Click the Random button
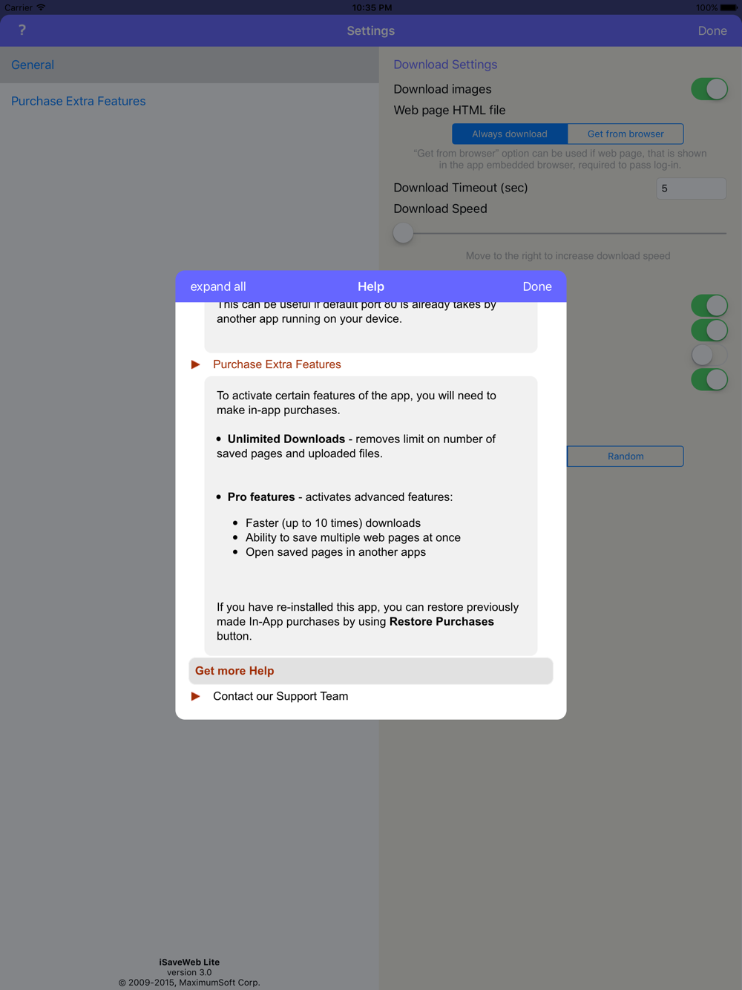 tap(626, 456)
